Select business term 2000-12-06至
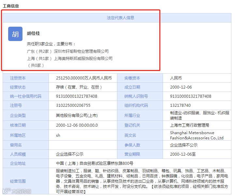 (x=183, y=154)
